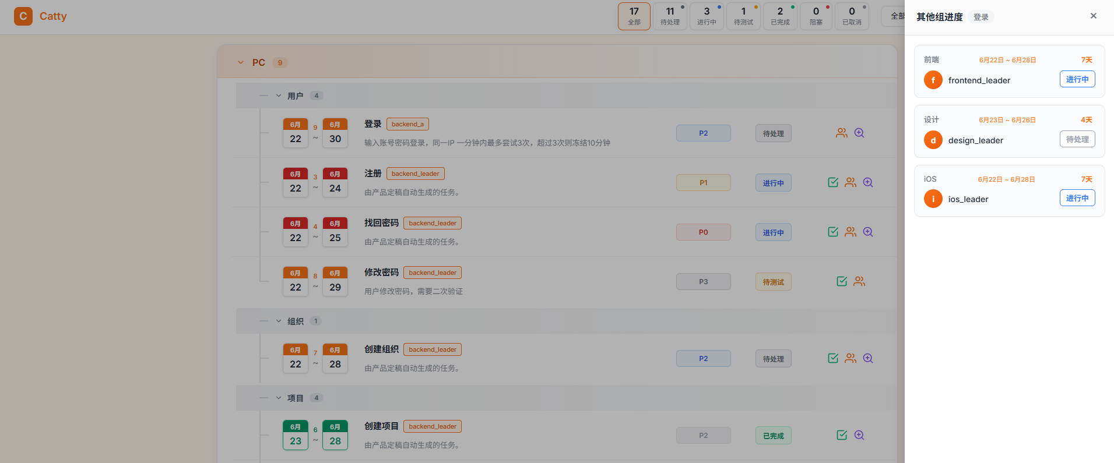Click backend_leader tag on 找回密码 task
Image resolution: width=1114 pixels, height=463 pixels.
coord(433,223)
